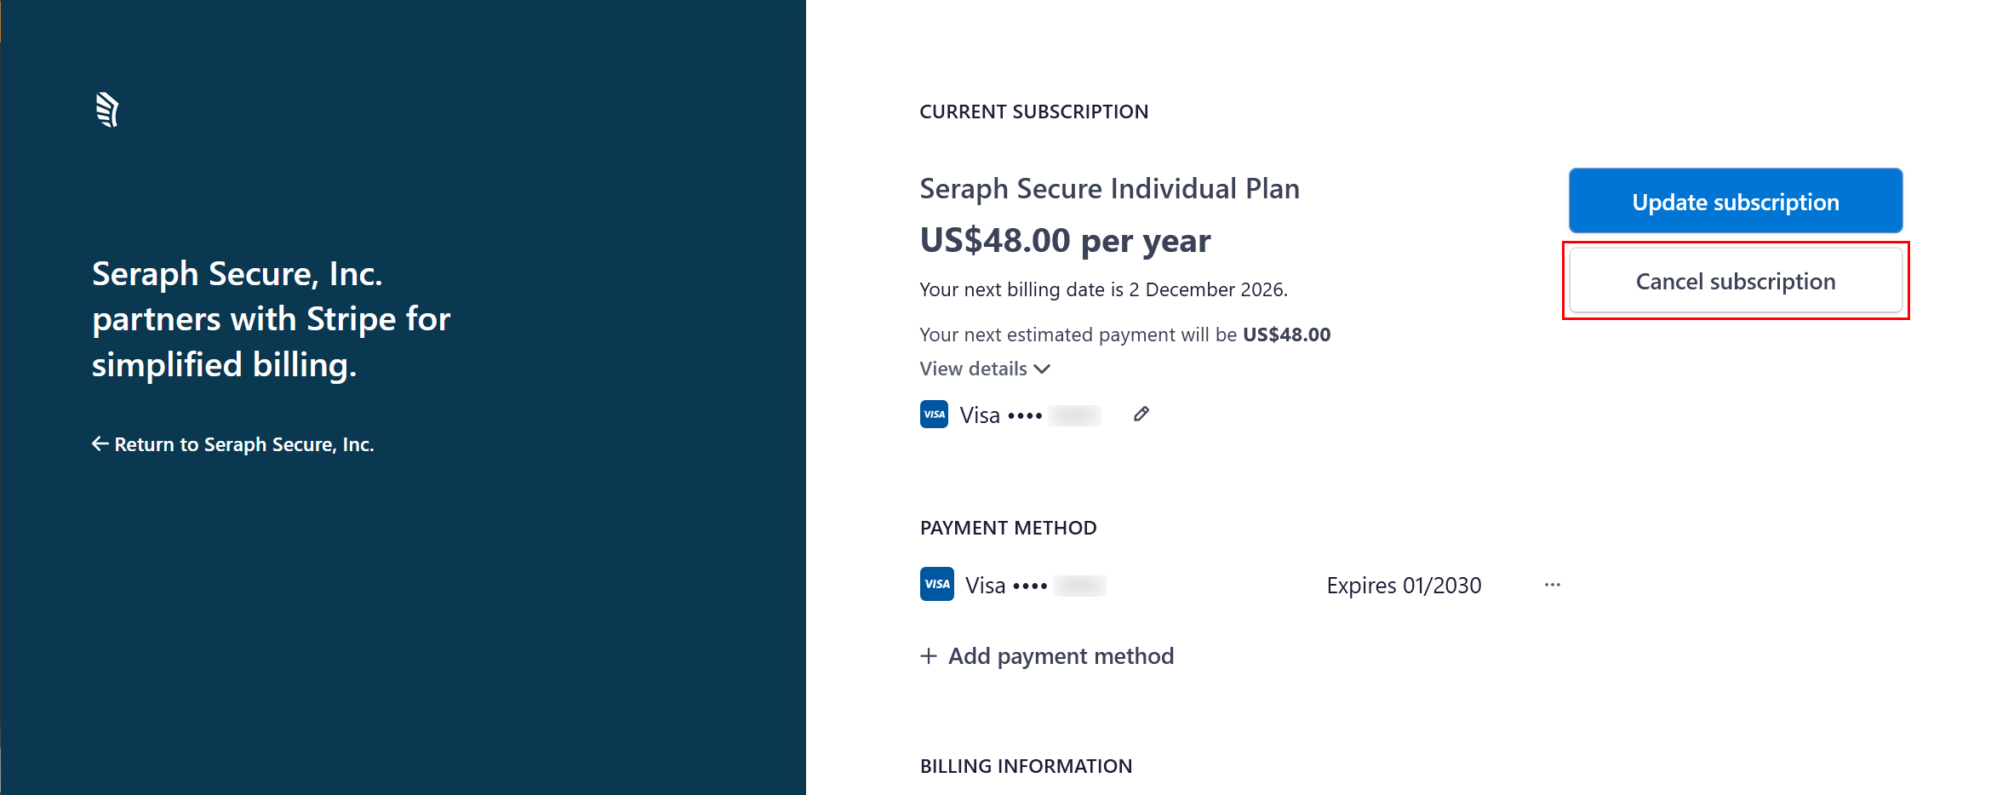
Task: Show subscription details via View details text
Action: pyautogui.click(x=973, y=369)
